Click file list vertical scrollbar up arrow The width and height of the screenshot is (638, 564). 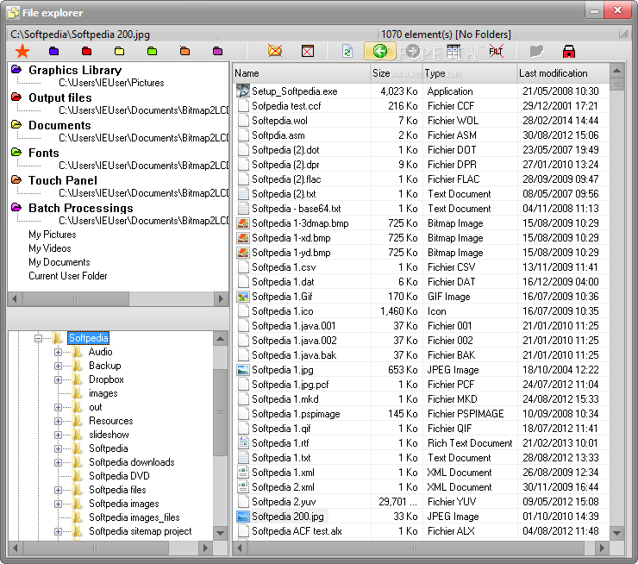click(616, 71)
